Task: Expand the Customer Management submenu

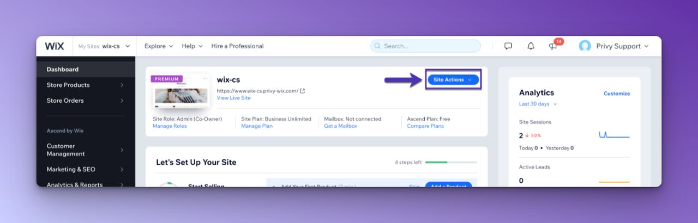Action: coord(86,150)
